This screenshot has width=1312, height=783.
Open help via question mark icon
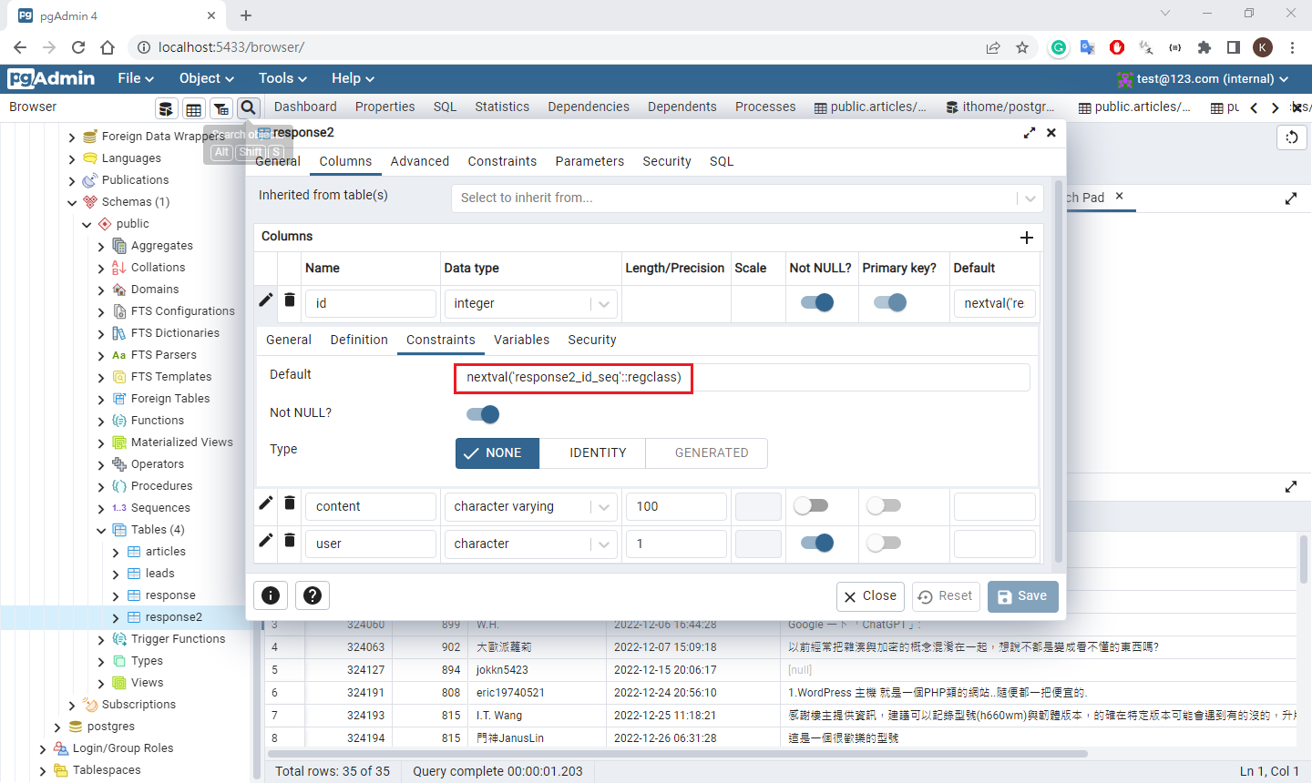313,595
